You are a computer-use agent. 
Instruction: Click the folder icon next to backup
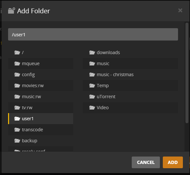point(17,141)
